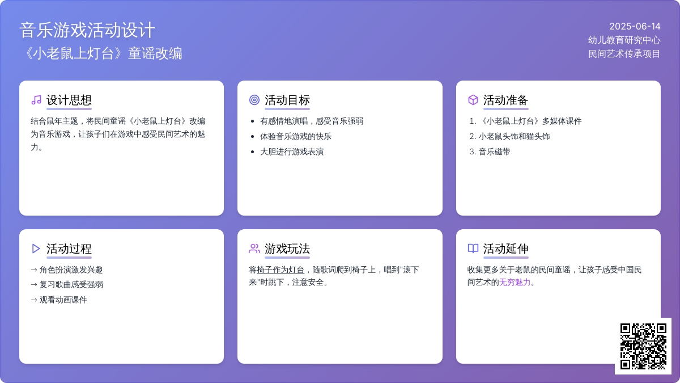Select the 活动准备 card heading
The height and width of the screenshot is (383, 680).
click(x=506, y=100)
